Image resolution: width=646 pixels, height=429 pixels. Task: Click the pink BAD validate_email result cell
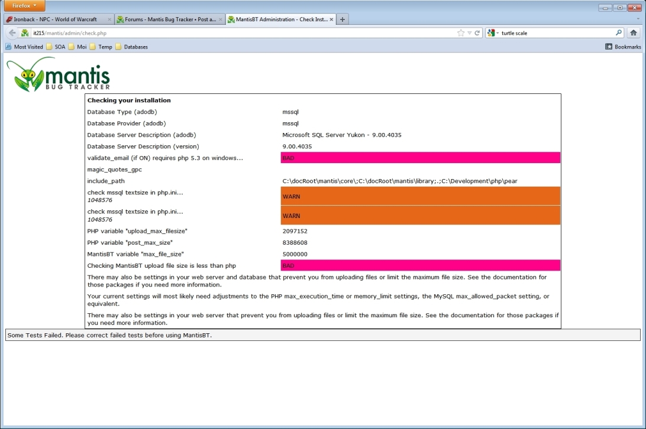pyautogui.click(x=420, y=158)
